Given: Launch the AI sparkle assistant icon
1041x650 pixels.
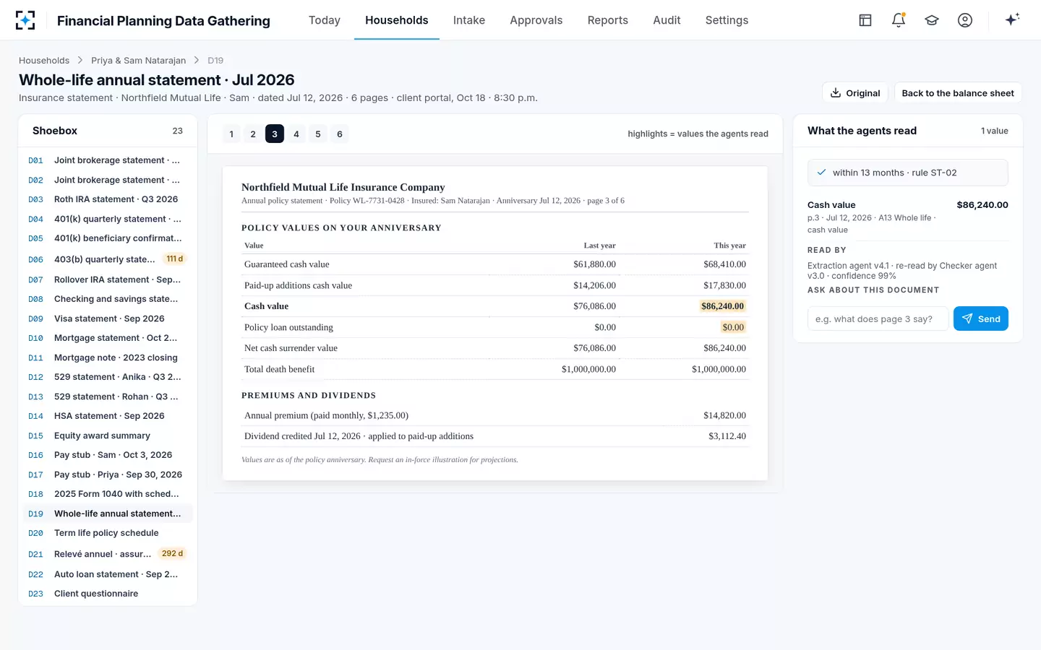Looking at the screenshot, I should tap(1012, 19).
